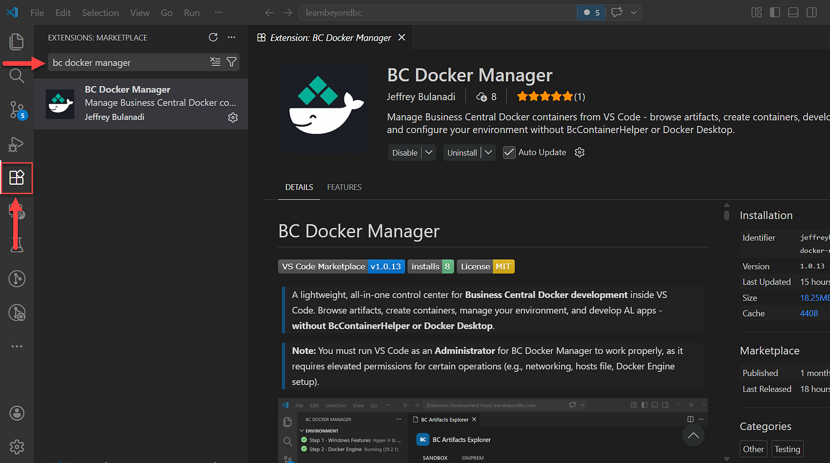Screen dimensions: 830x463
Task: Click the README screenshot thumbnail
Action: click(493, 430)
